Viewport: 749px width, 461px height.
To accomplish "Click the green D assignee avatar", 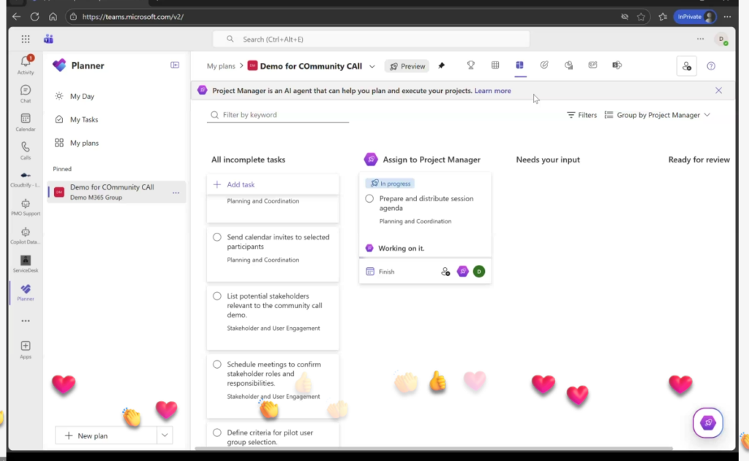I will (478, 271).
